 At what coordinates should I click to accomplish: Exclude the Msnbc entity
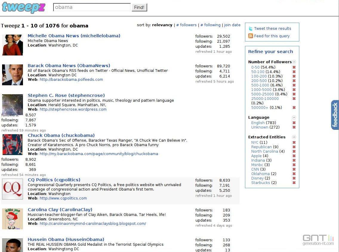click(294, 165)
